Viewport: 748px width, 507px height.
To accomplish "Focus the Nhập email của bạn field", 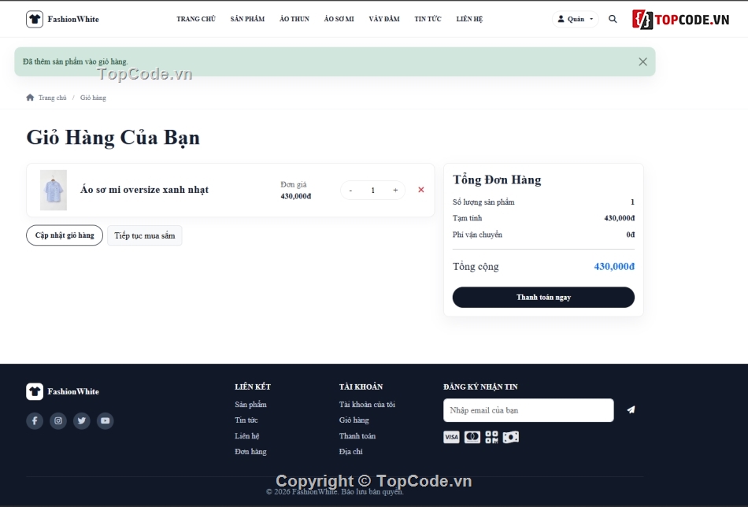I will 528,410.
